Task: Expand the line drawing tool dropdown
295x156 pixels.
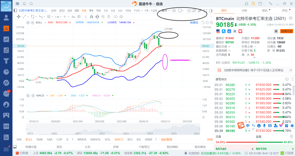Action: [28, 17]
